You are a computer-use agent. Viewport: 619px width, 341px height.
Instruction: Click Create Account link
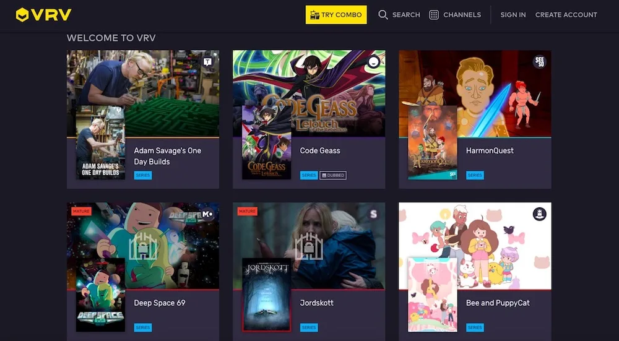coord(566,15)
